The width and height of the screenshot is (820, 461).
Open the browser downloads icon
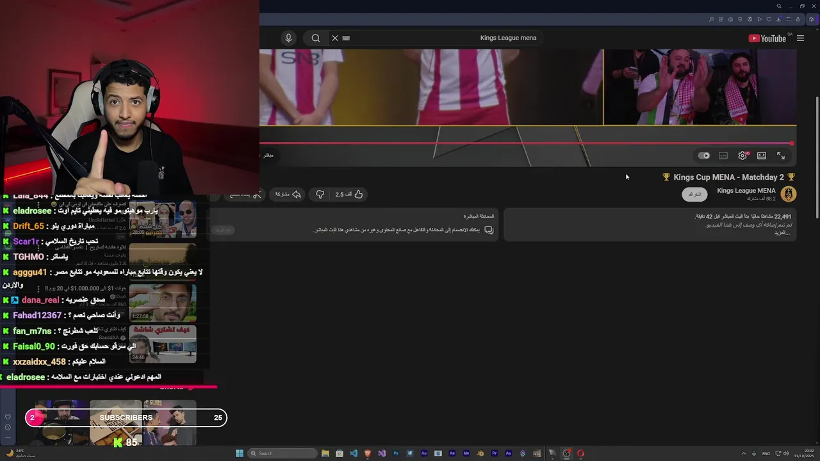(x=778, y=19)
